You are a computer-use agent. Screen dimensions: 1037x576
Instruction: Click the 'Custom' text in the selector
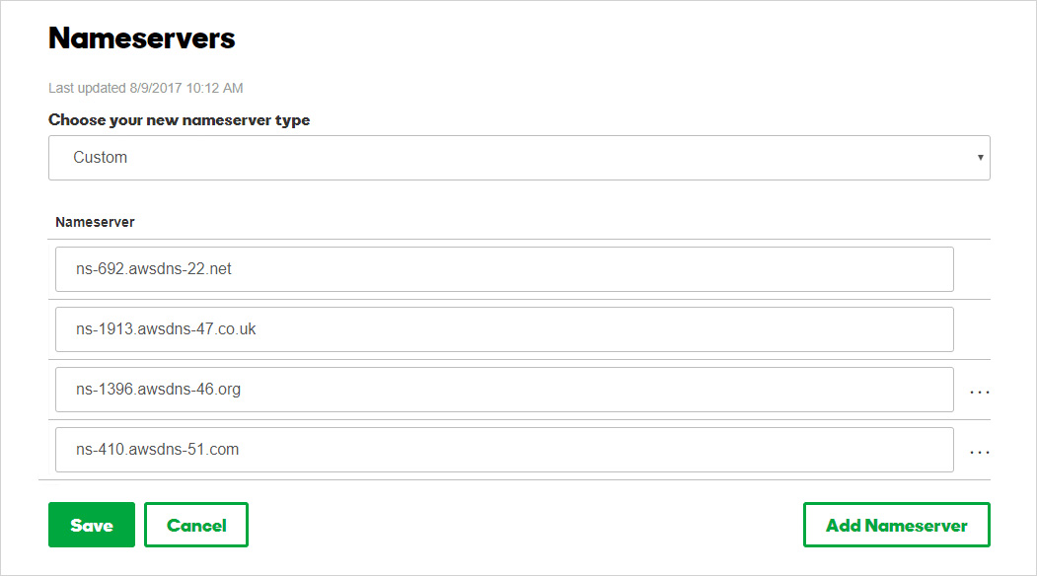point(100,158)
